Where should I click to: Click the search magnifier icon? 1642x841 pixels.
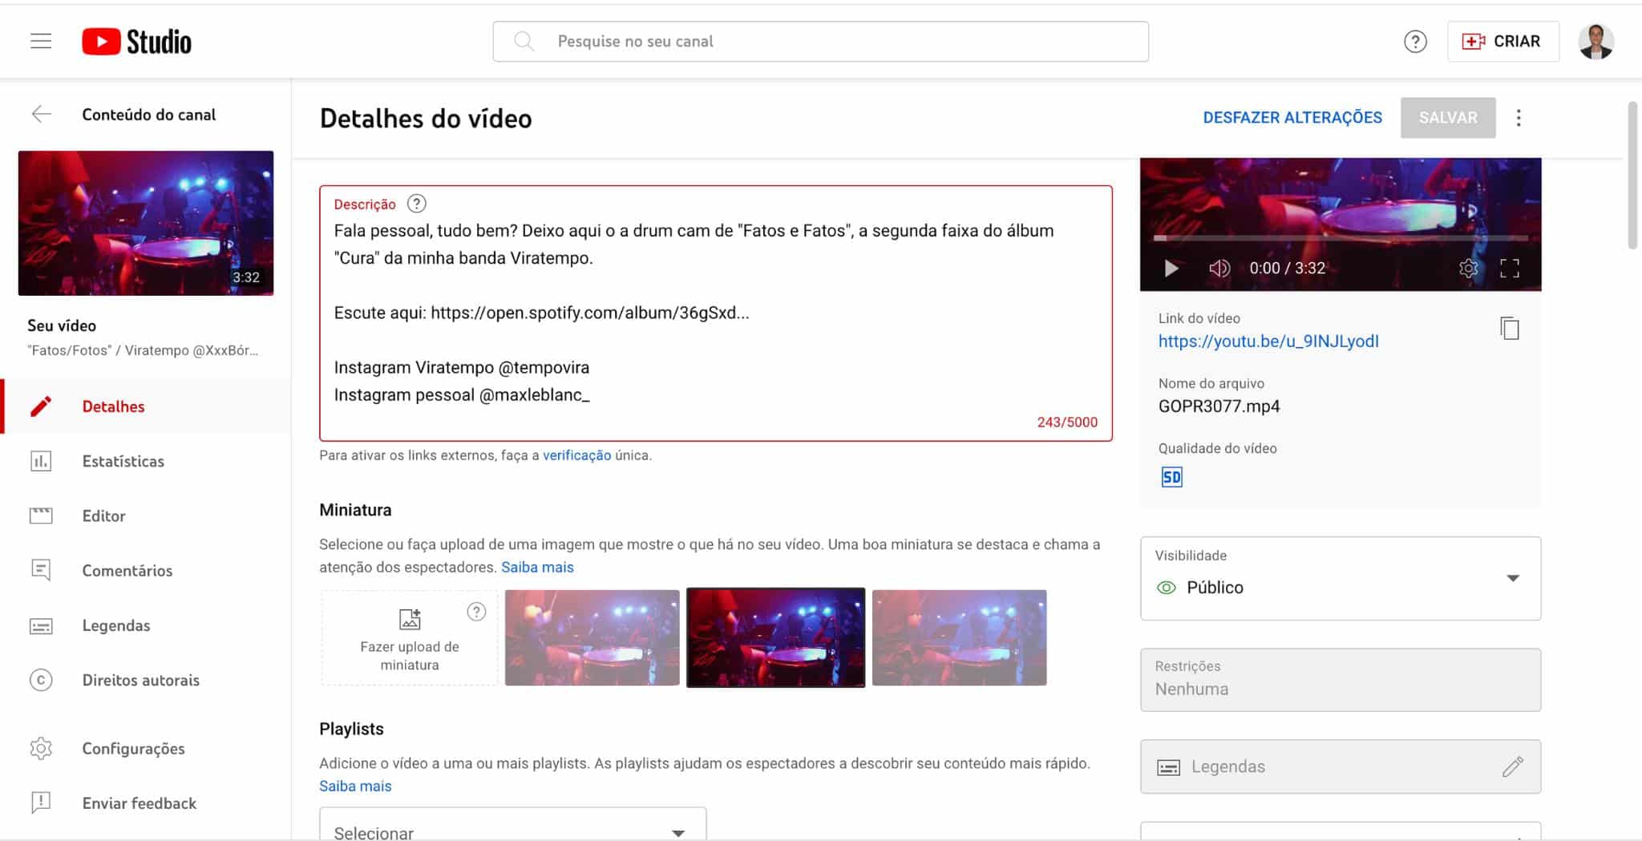click(524, 41)
